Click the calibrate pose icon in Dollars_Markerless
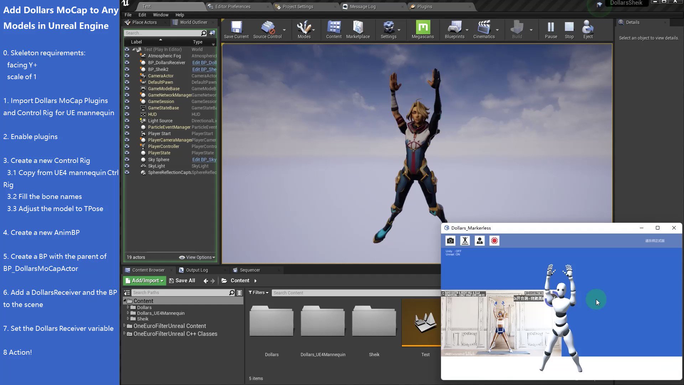This screenshot has width=684, height=385. pos(465,241)
